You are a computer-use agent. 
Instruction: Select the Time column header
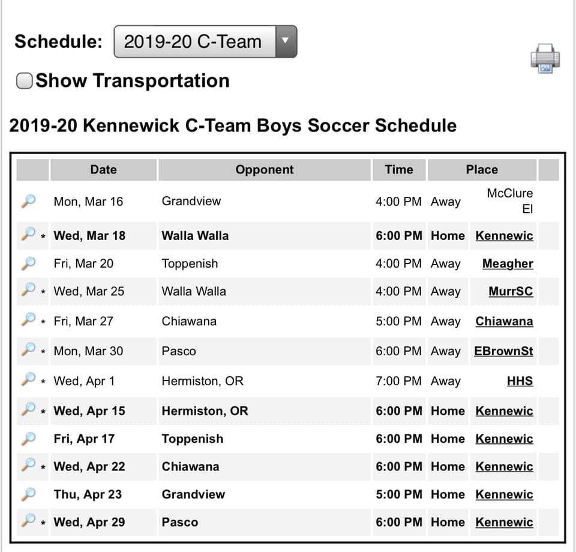click(399, 170)
